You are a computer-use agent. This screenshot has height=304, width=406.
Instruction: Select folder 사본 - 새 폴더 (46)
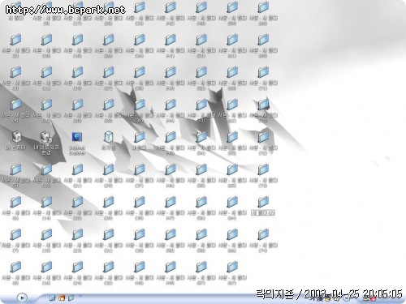point(171,175)
